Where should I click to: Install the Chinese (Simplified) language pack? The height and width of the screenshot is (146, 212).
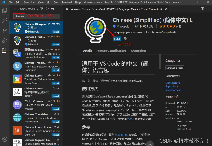(117, 39)
